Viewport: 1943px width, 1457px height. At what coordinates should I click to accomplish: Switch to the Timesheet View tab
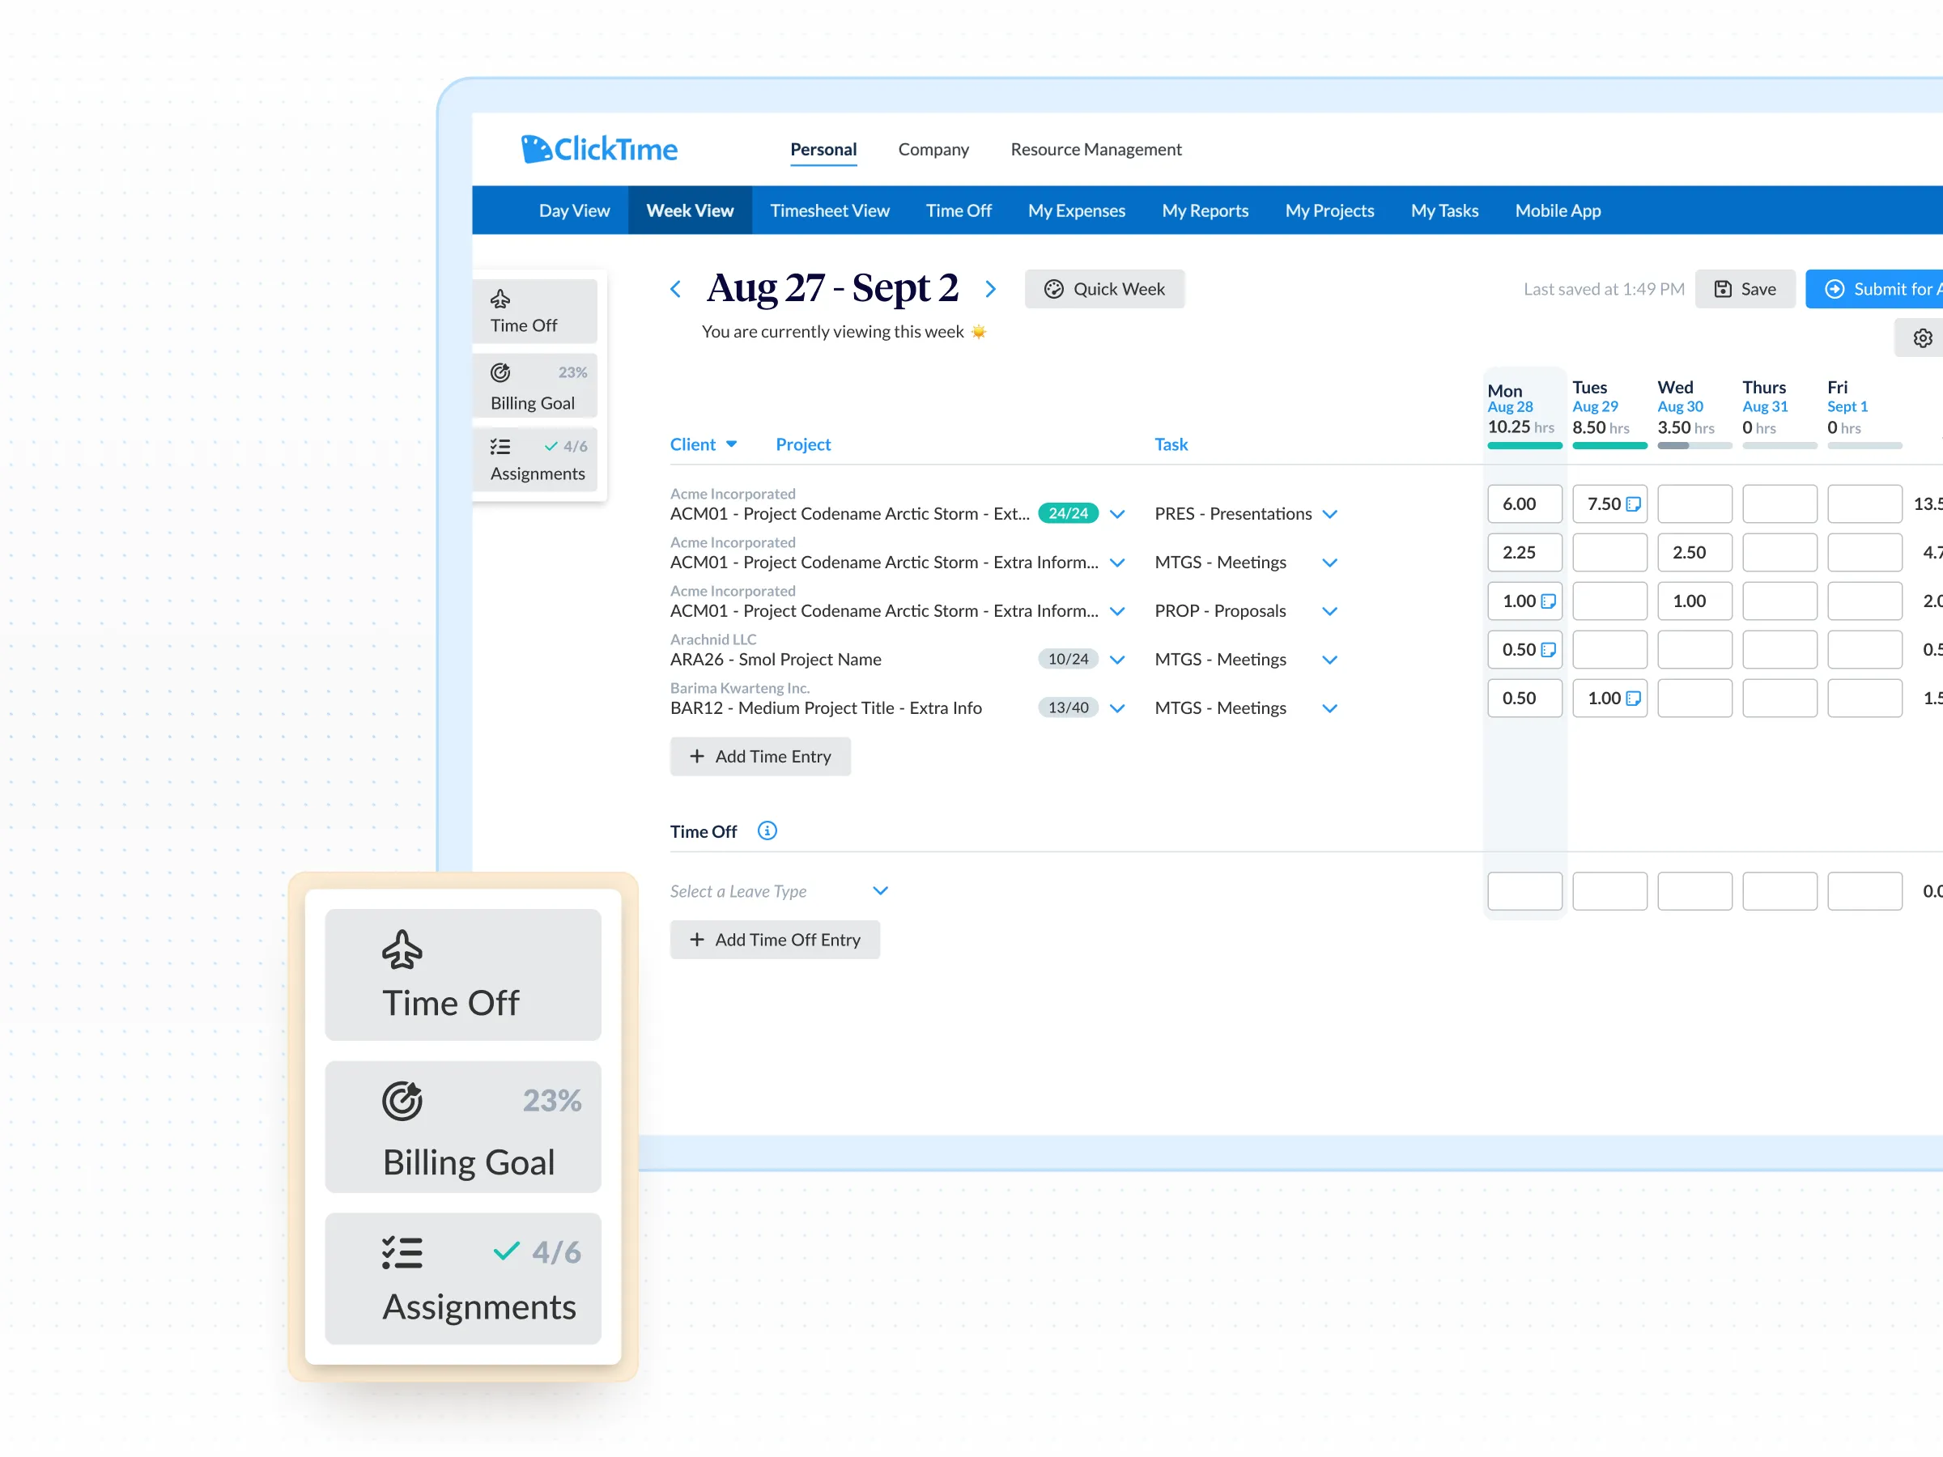coord(829,210)
